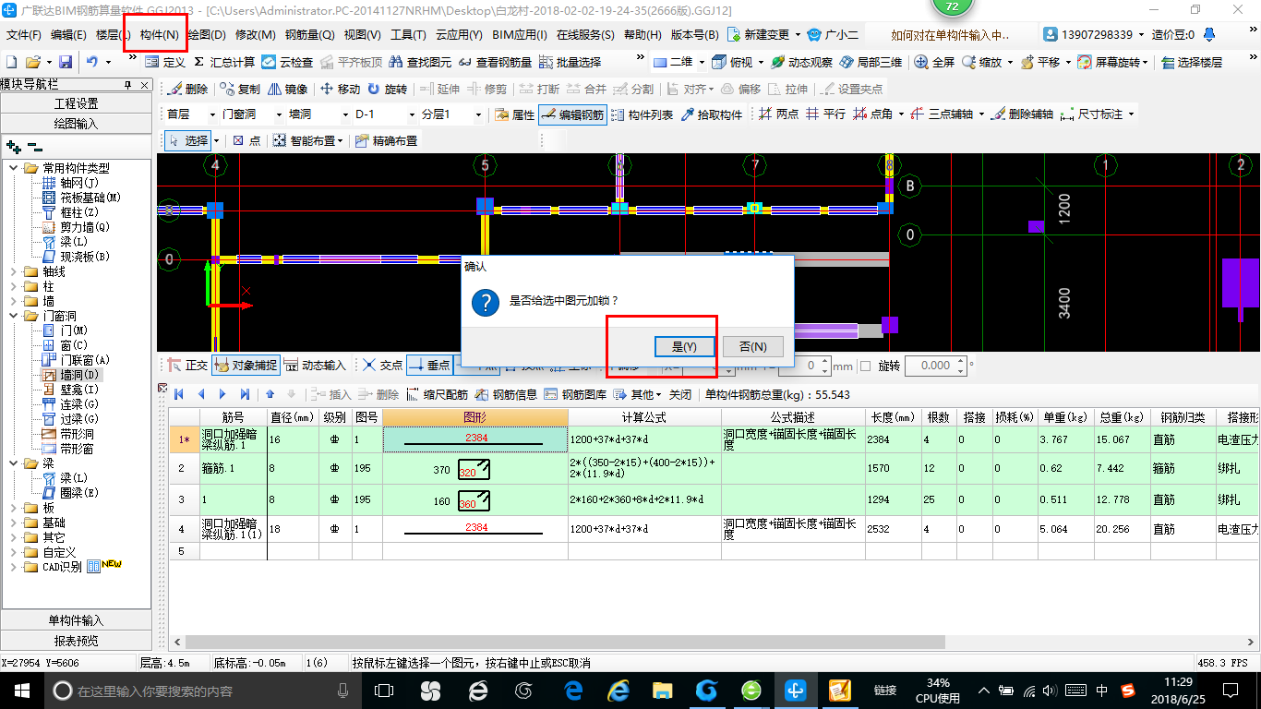Open 钢筋信息 rebar info
The height and width of the screenshot is (709, 1261).
(506, 394)
